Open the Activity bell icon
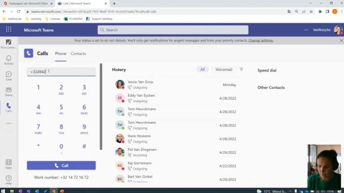The height and width of the screenshot is (193, 344). click(x=9, y=60)
